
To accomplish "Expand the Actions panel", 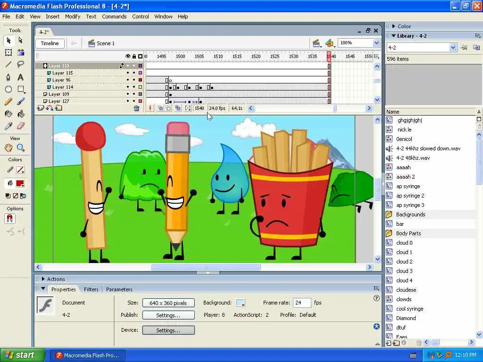I will 43,279.
